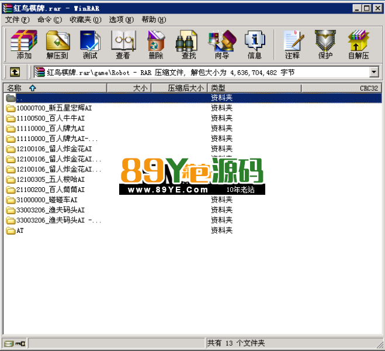Screen dimensions: 385x351
Task: Close the WinRAR window
Action: (x=377, y=8)
